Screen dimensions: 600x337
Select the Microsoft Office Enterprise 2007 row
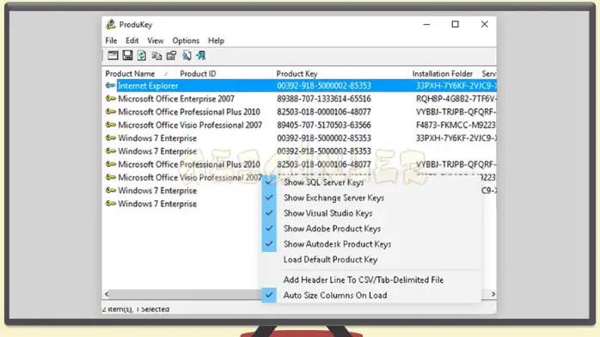coord(299,99)
